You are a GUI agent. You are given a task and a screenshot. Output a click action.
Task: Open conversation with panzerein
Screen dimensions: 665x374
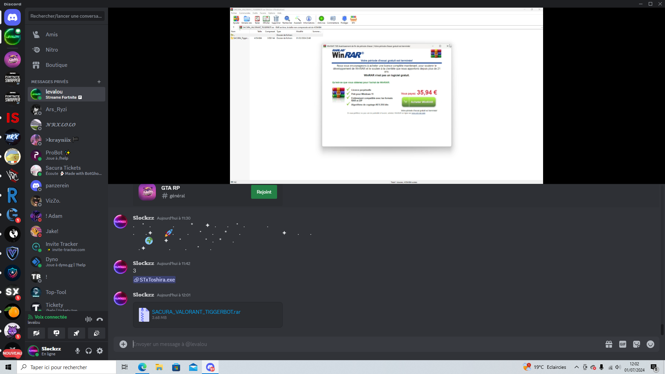pyautogui.click(x=66, y=186)
